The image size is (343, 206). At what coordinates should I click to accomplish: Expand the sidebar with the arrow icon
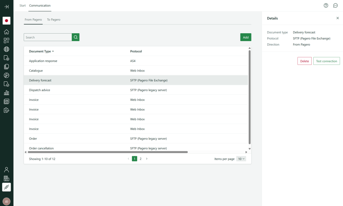[6, 6]
